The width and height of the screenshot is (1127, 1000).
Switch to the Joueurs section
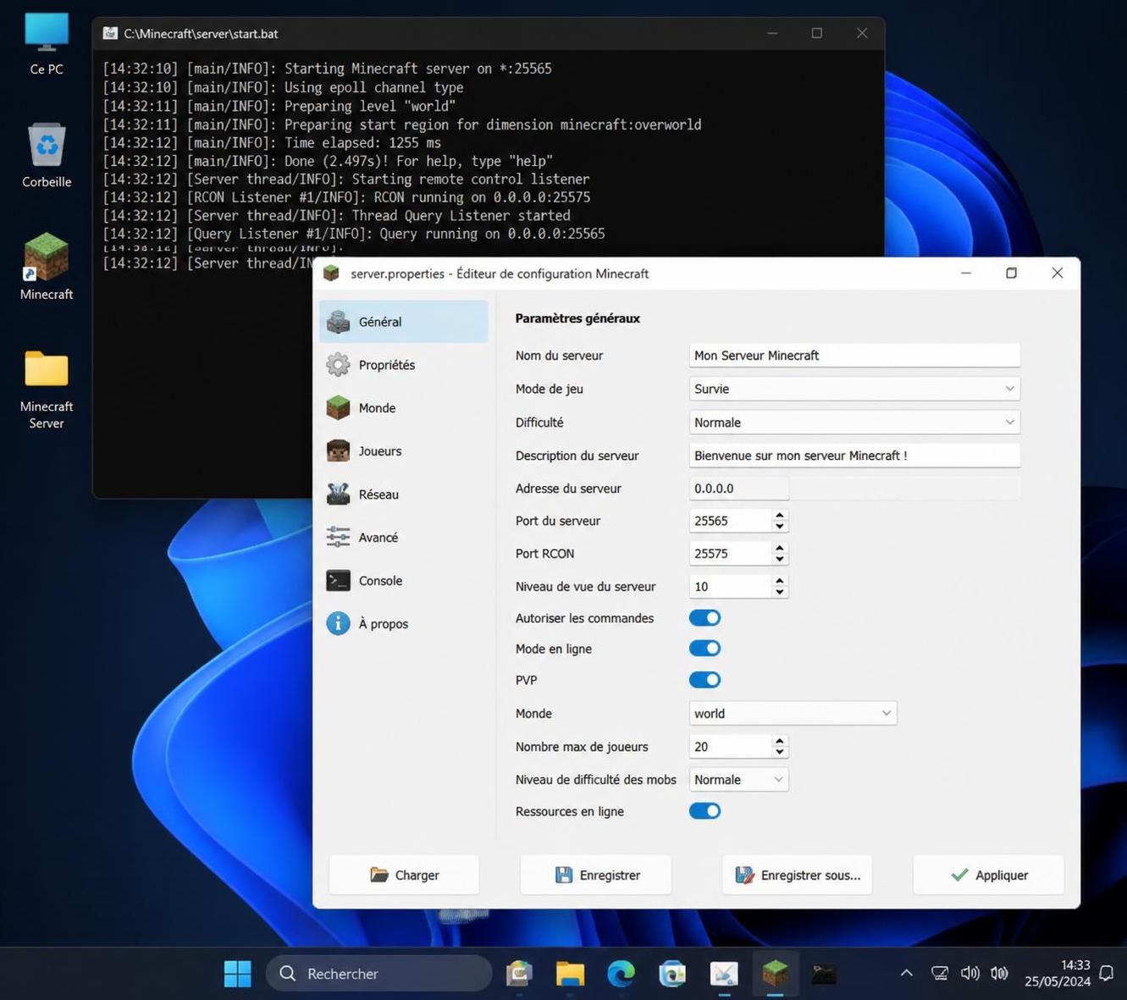pyautogui.click(x=403, y=451)
